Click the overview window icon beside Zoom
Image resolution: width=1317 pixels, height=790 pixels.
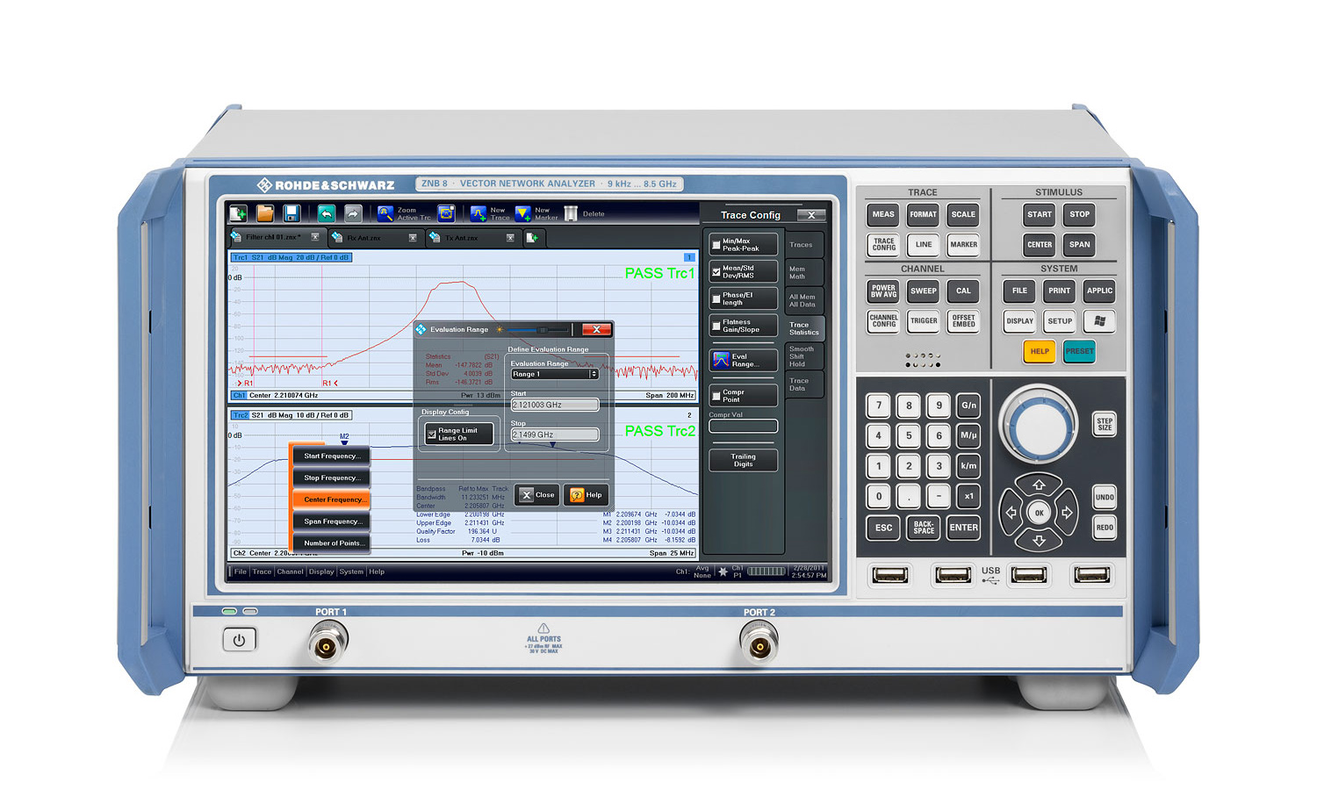446,213
